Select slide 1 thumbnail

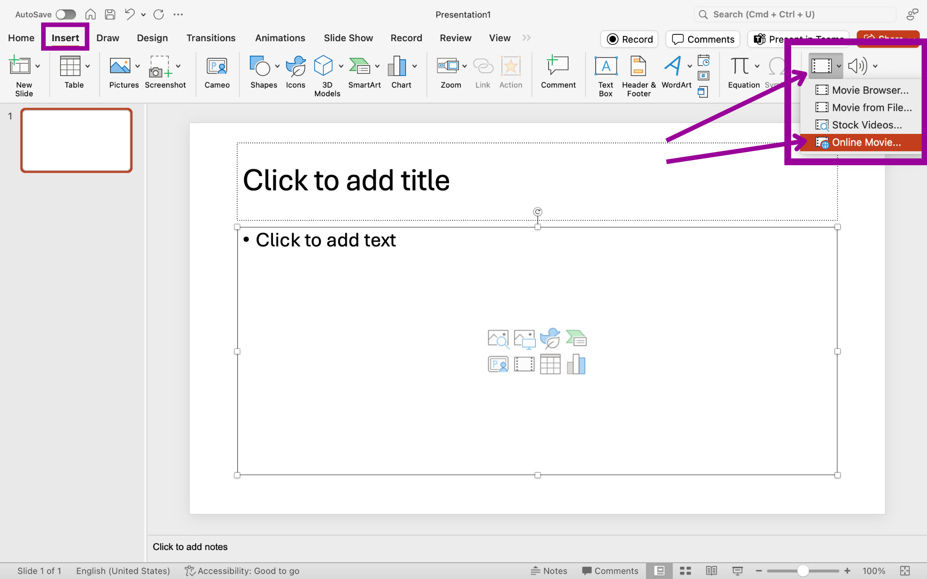click(x=76, y=140)
